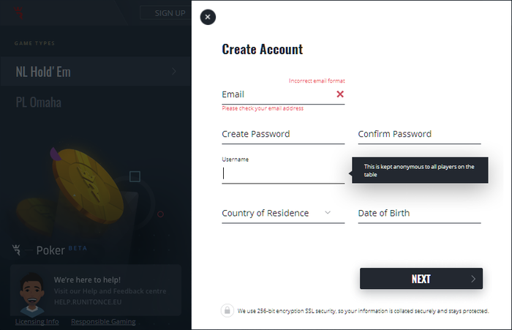This screenshot has height=330, width=512.
Task: Close the Create Account dialog
Action: (208, 17)
